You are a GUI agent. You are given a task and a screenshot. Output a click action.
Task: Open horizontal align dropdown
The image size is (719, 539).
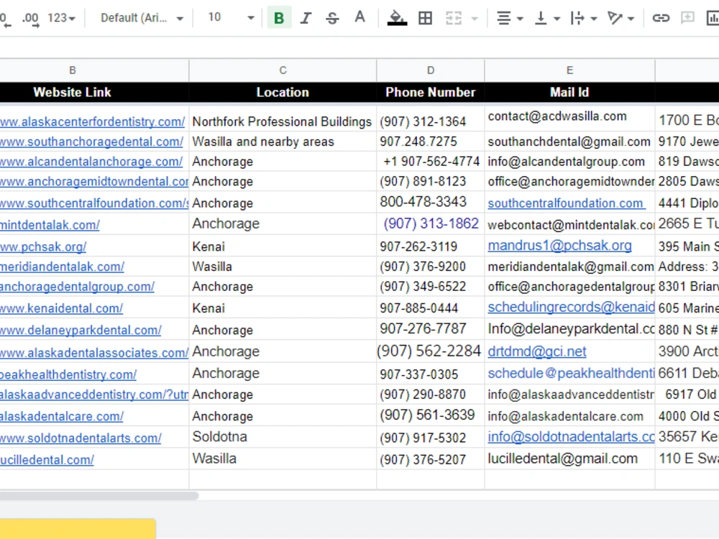pos(510,18)
